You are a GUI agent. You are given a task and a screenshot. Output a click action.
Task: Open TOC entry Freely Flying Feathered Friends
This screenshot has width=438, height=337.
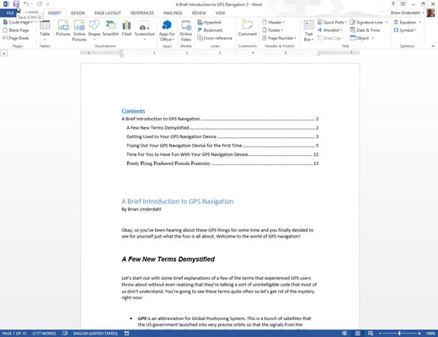[x=222, y=163]
